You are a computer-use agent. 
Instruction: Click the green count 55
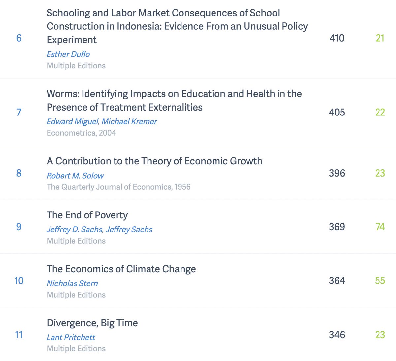pos(380,280)
